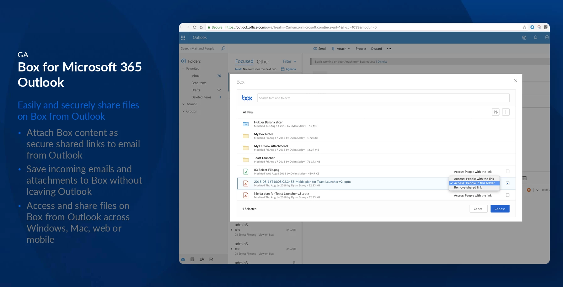Viewport: 563px width, 287px height.
Task: Click the Choose button
Action: click(500, 209)
